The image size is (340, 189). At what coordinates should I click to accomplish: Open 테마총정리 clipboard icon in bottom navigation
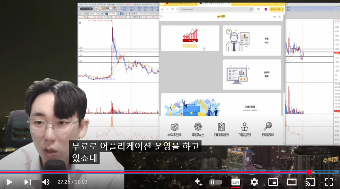pos(221,129)
